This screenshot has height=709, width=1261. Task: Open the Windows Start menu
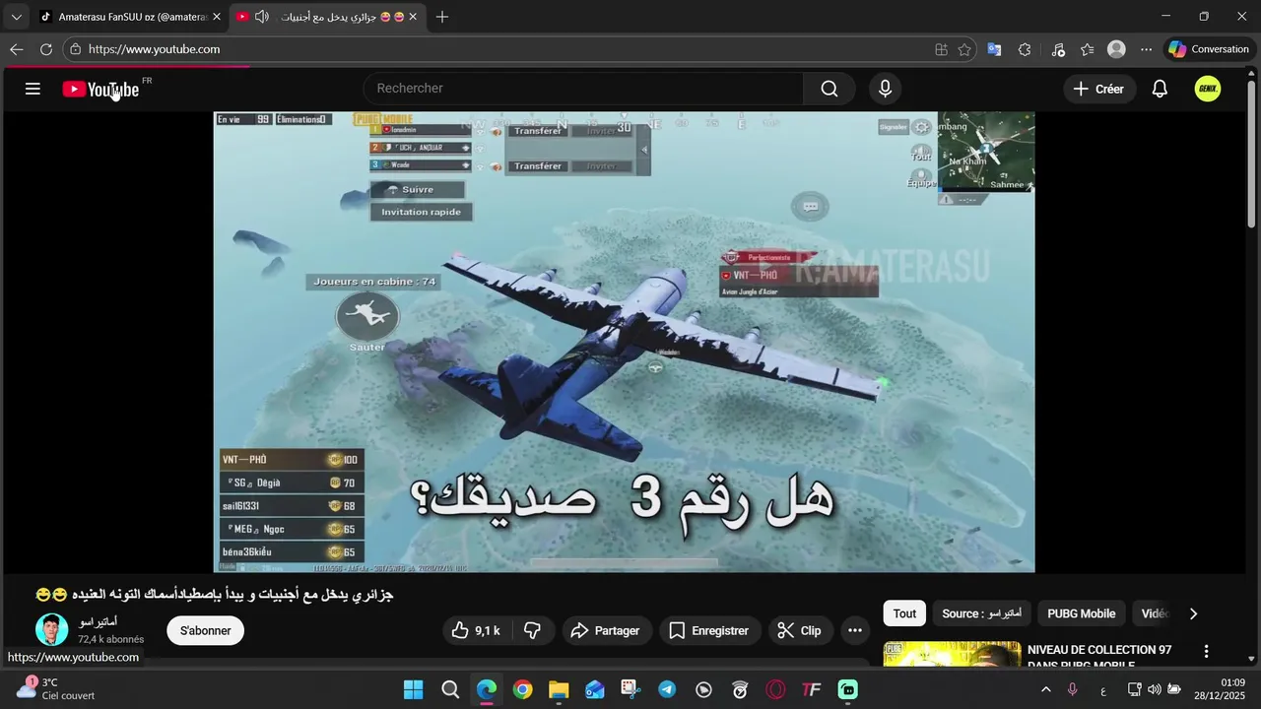pos(414,689)
